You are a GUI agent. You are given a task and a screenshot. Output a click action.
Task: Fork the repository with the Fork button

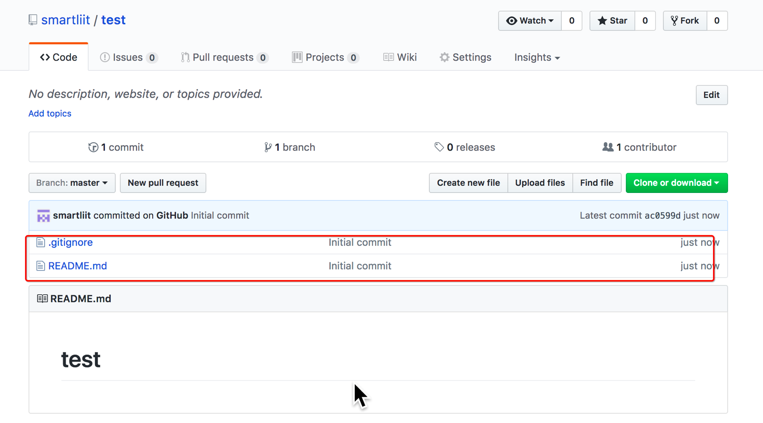[x=685, y=21]
